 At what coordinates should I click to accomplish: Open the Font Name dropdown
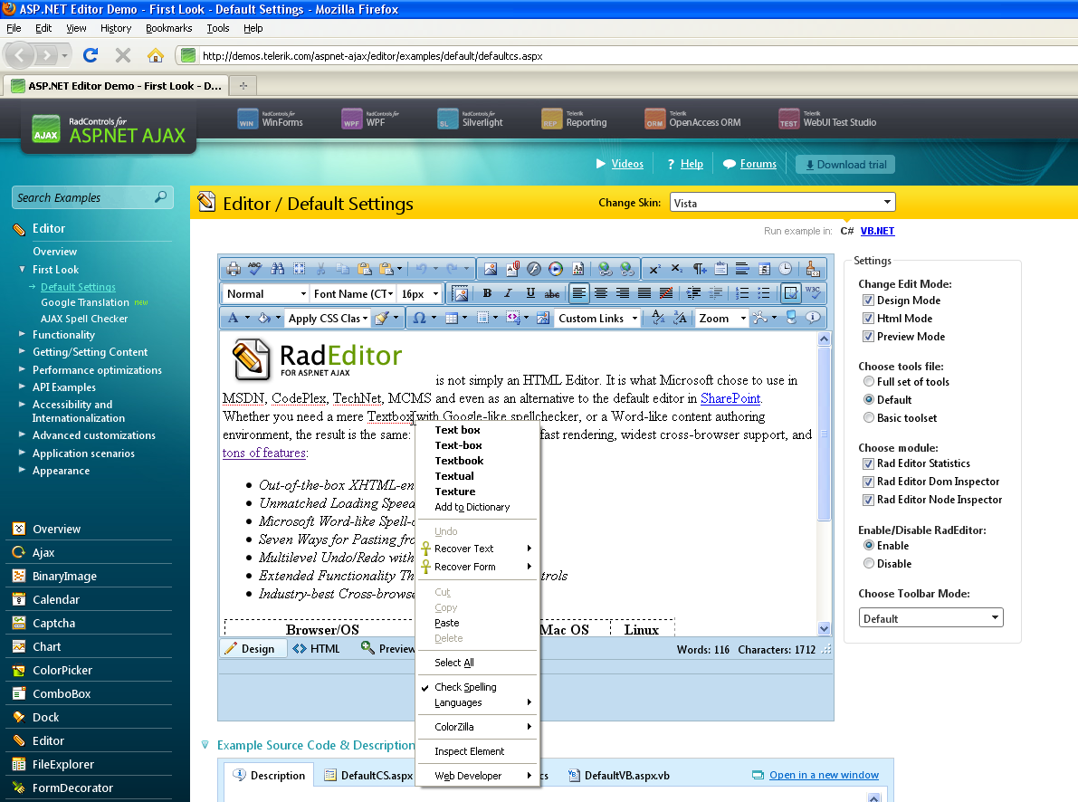click(x=353, y=293)
